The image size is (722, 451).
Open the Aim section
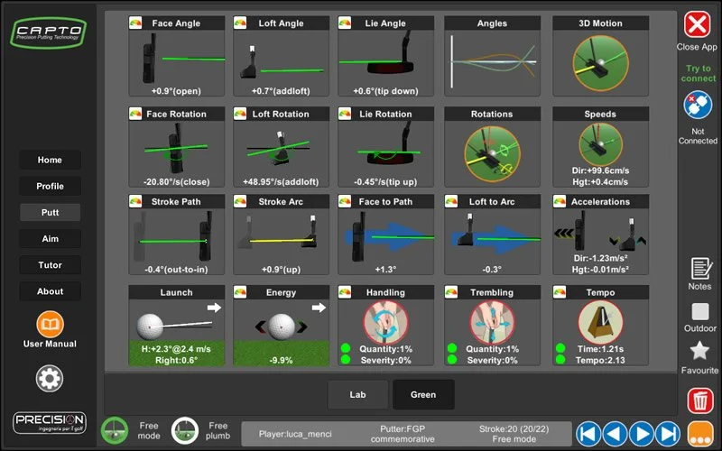click(x=50, y=238)
